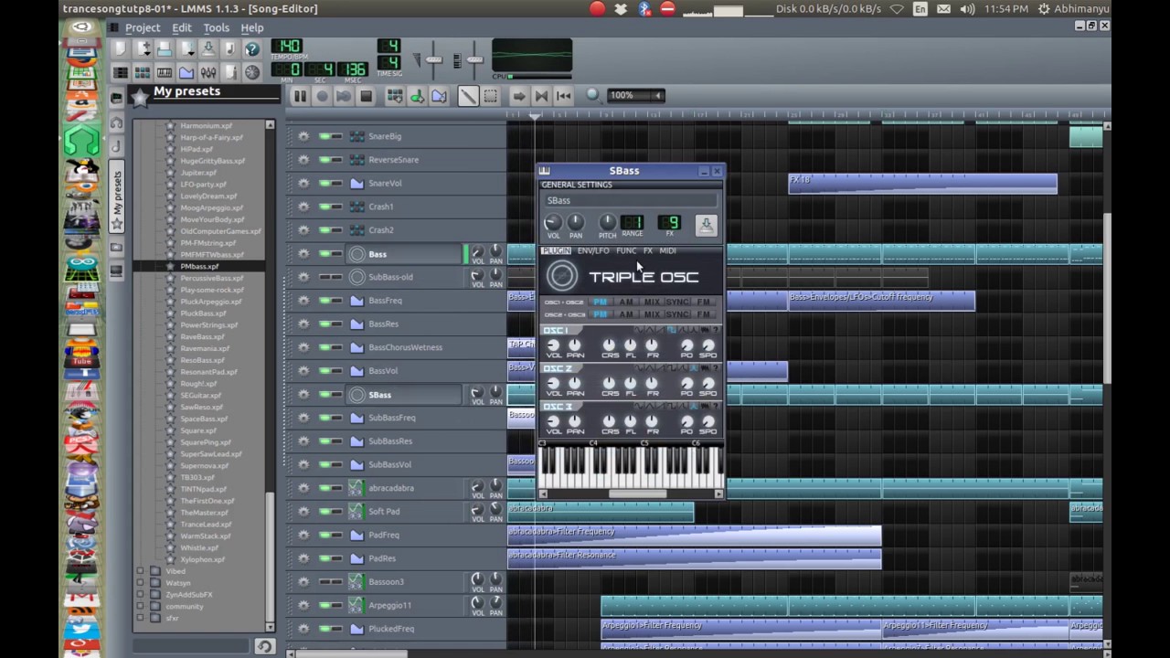Open the What's This help icon

coord(252,48)
